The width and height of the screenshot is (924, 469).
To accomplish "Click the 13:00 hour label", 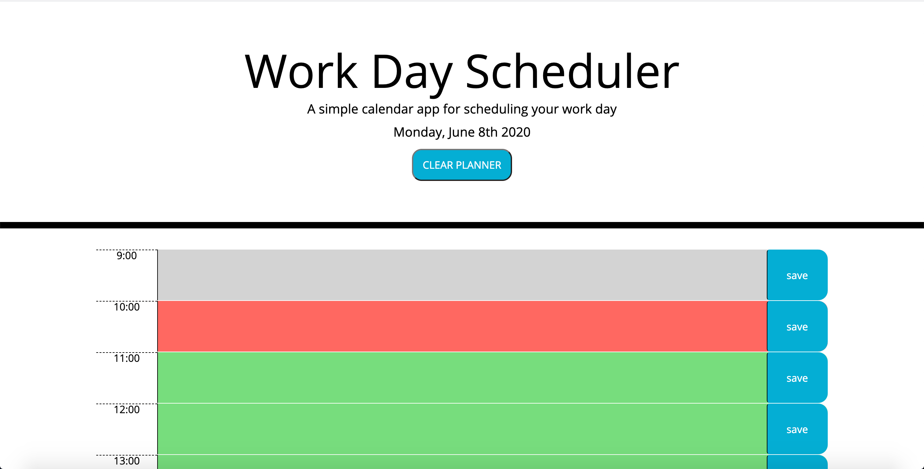I will (127, 461).
